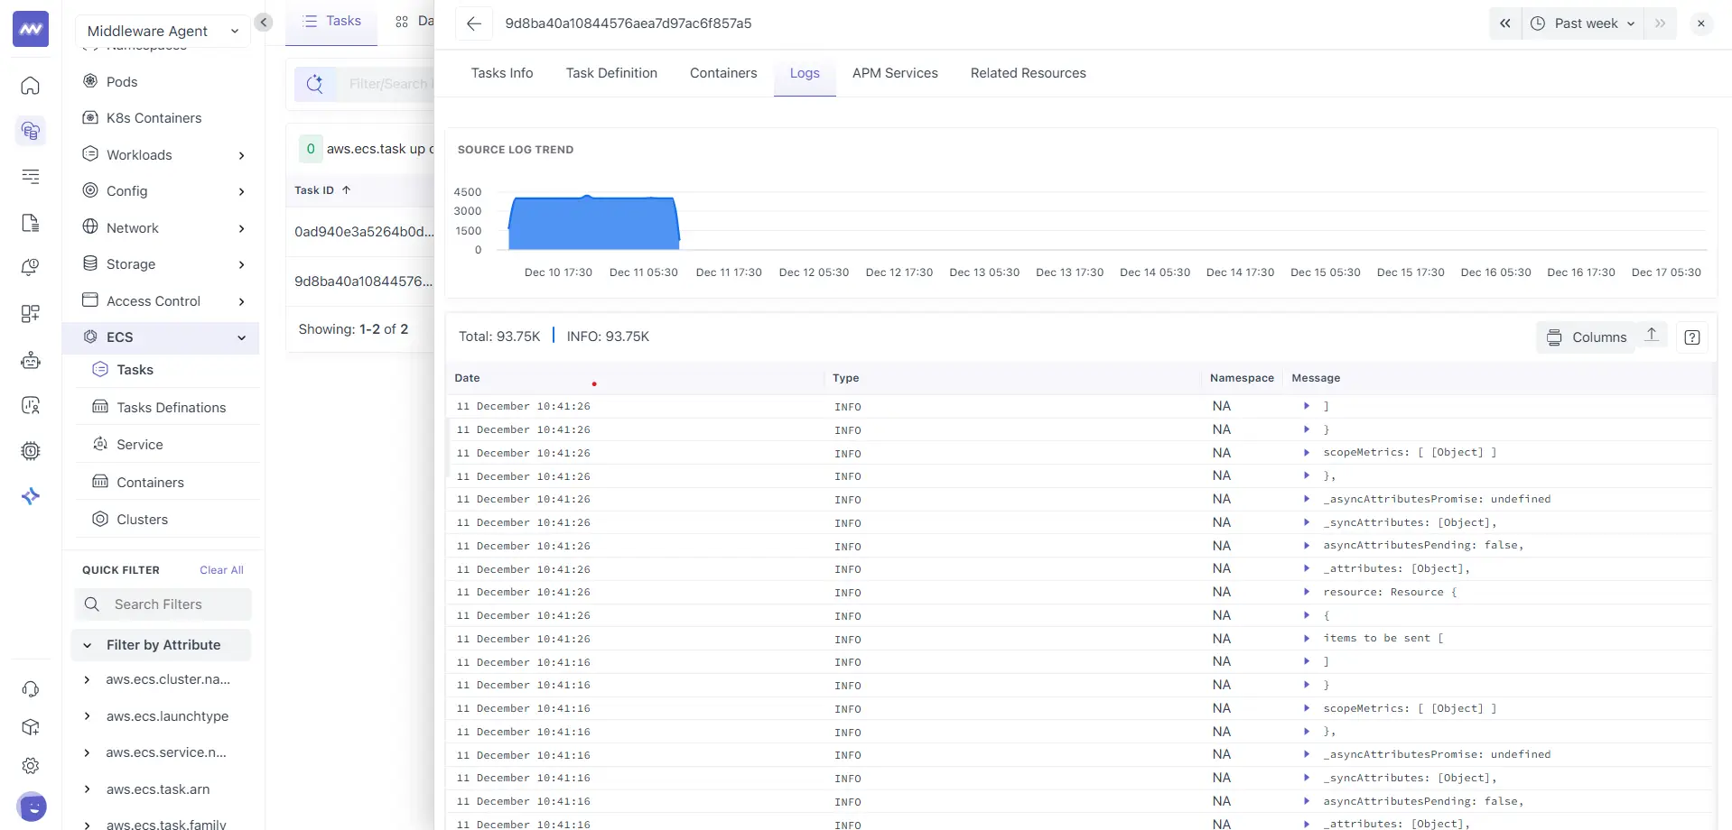Viewport: 1732px width, 830px height.
Task: Collapse the ECS section in the navigation
Action: coord(241,337)
